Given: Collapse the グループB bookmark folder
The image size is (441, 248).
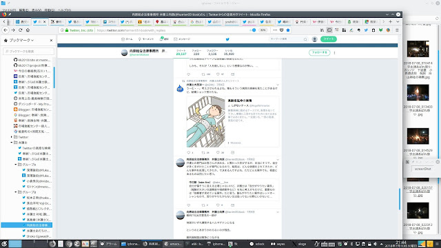Looking at the screenshot, I should [x=16, y=192].
